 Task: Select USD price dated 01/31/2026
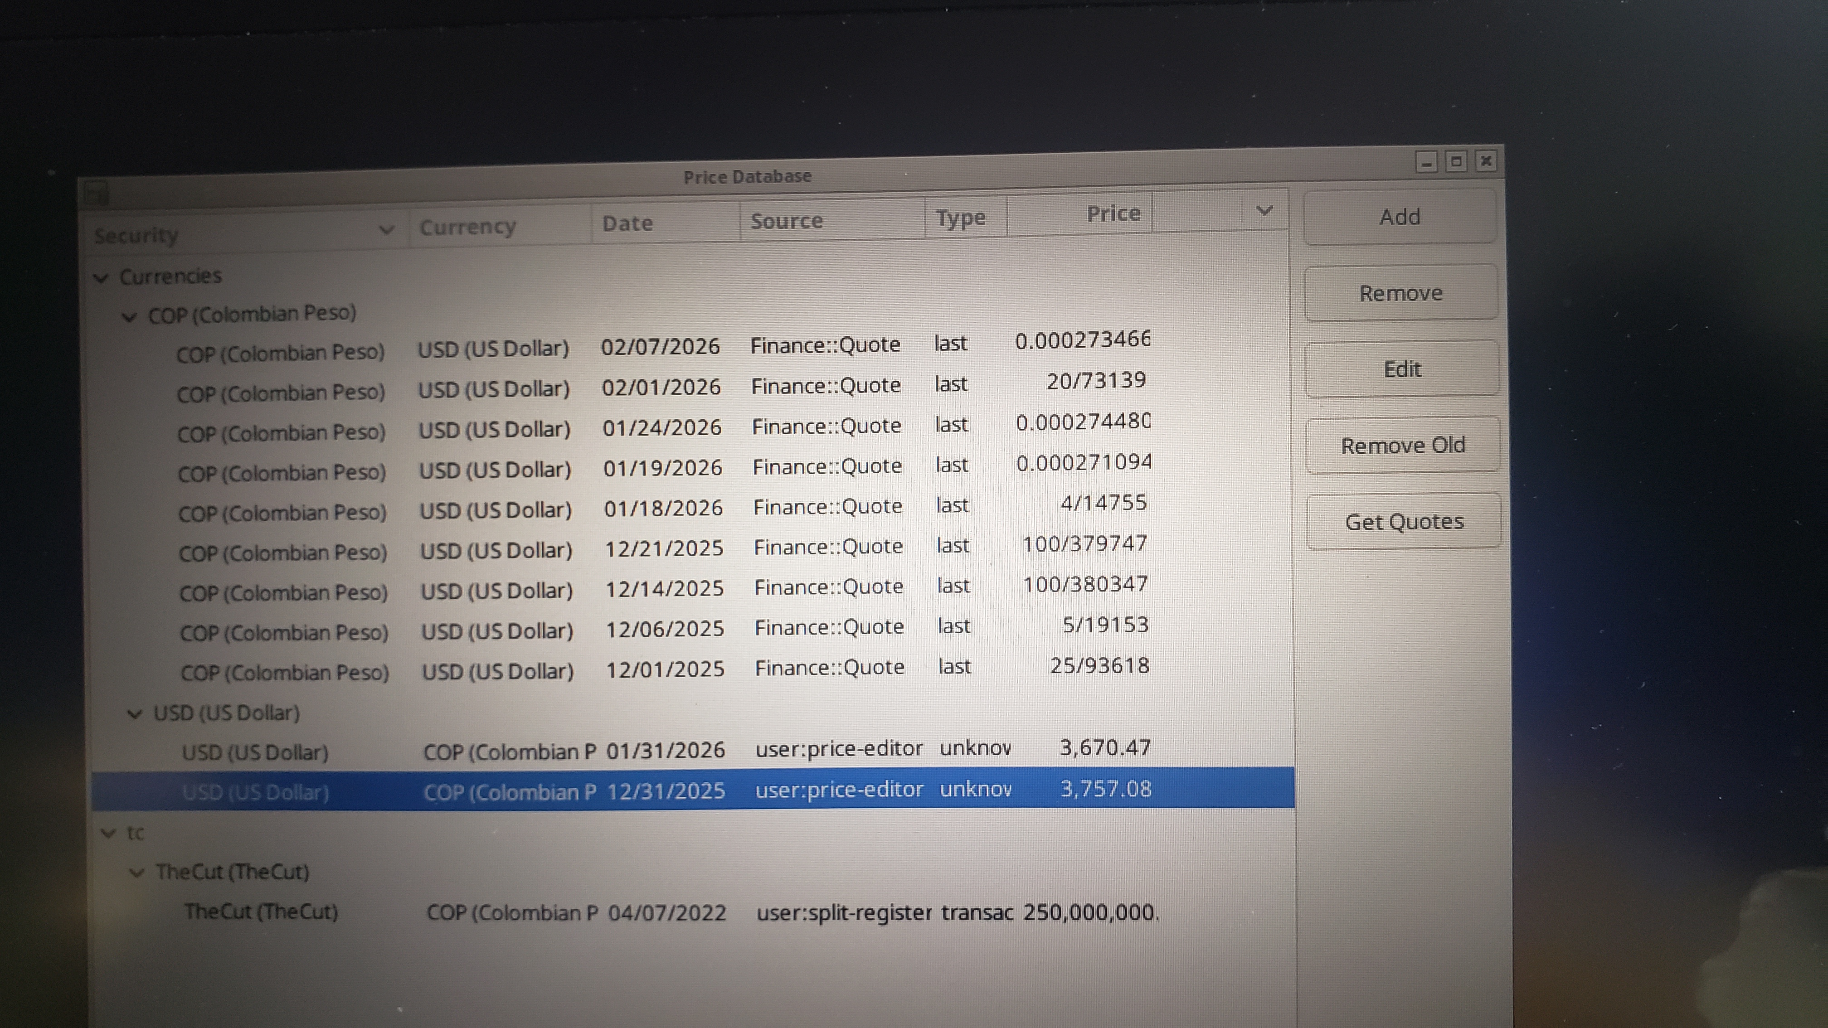point(665,750)
